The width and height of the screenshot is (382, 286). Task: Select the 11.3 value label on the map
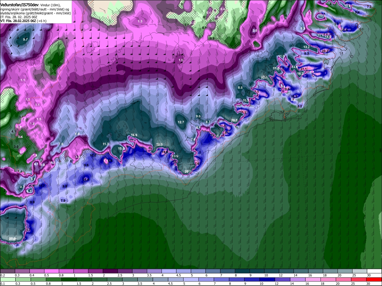(x=106, y=144)
